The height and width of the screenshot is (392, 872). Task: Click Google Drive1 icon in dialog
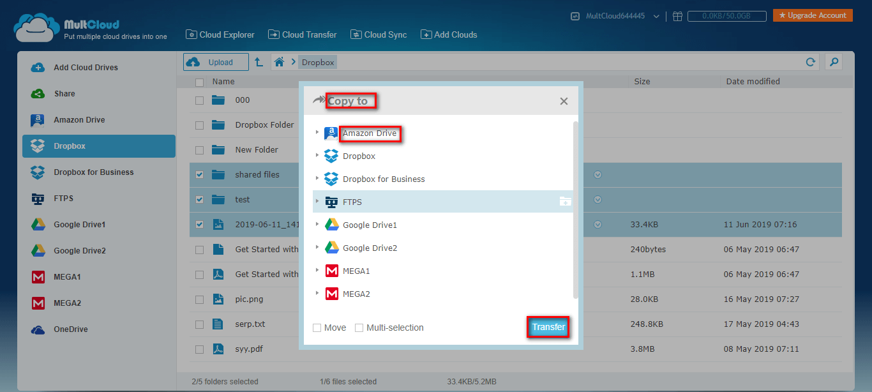[x=331, y=225]
